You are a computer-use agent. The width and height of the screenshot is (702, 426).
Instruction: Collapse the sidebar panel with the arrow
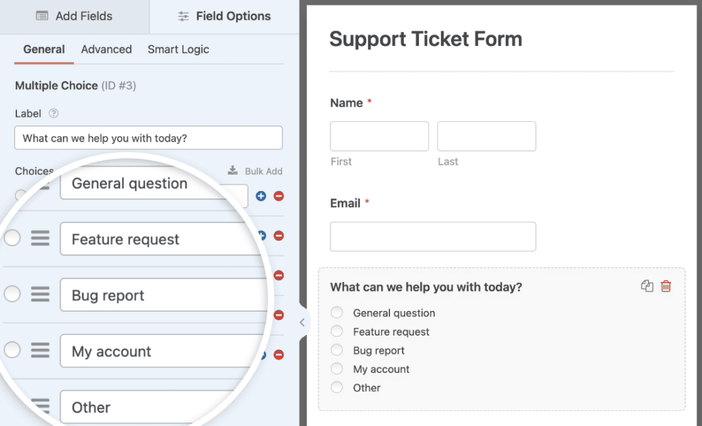(x=302, y=322)
